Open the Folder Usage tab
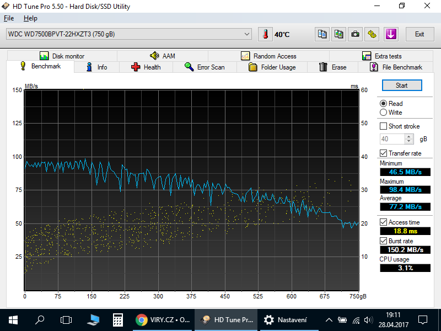The image size is (441, 331). pos(272,67)
